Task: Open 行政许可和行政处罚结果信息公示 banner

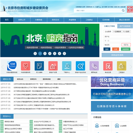Action: pos(112,94)
